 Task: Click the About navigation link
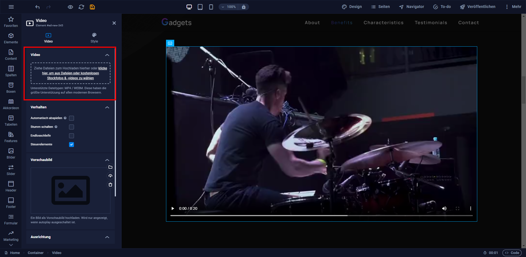coord(312,23)
